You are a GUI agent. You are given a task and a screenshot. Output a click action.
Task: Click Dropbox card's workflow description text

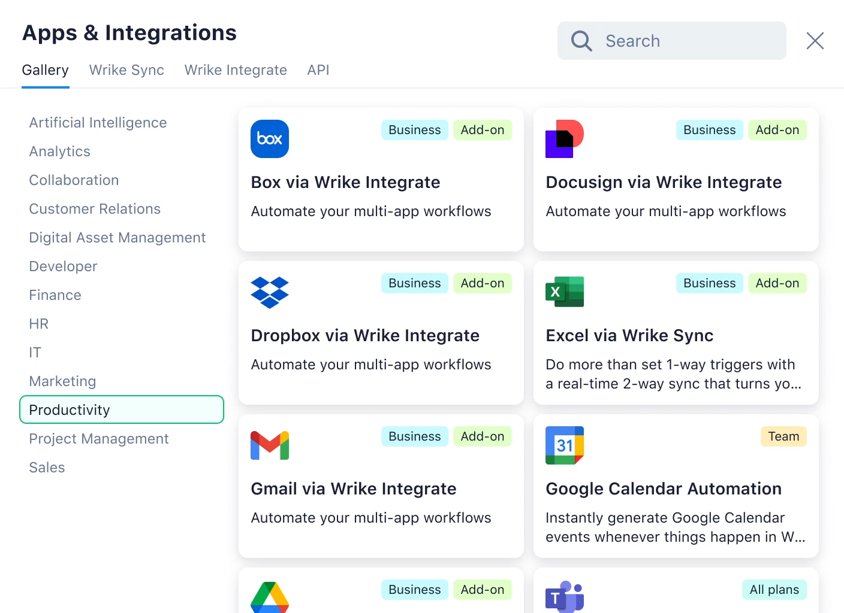(371, 365)
